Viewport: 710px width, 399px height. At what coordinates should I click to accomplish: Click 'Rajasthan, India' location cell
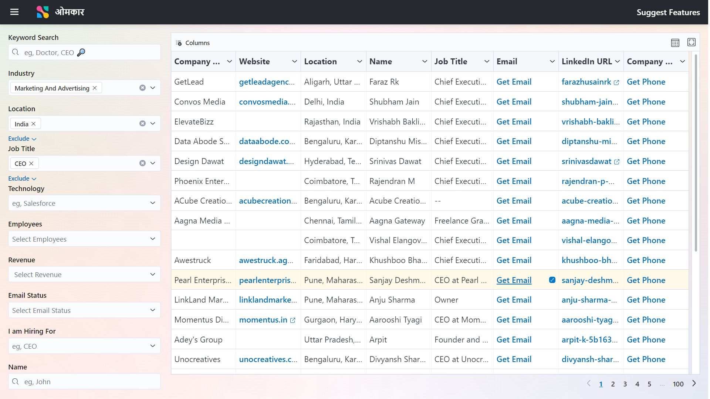pos(333,122)
